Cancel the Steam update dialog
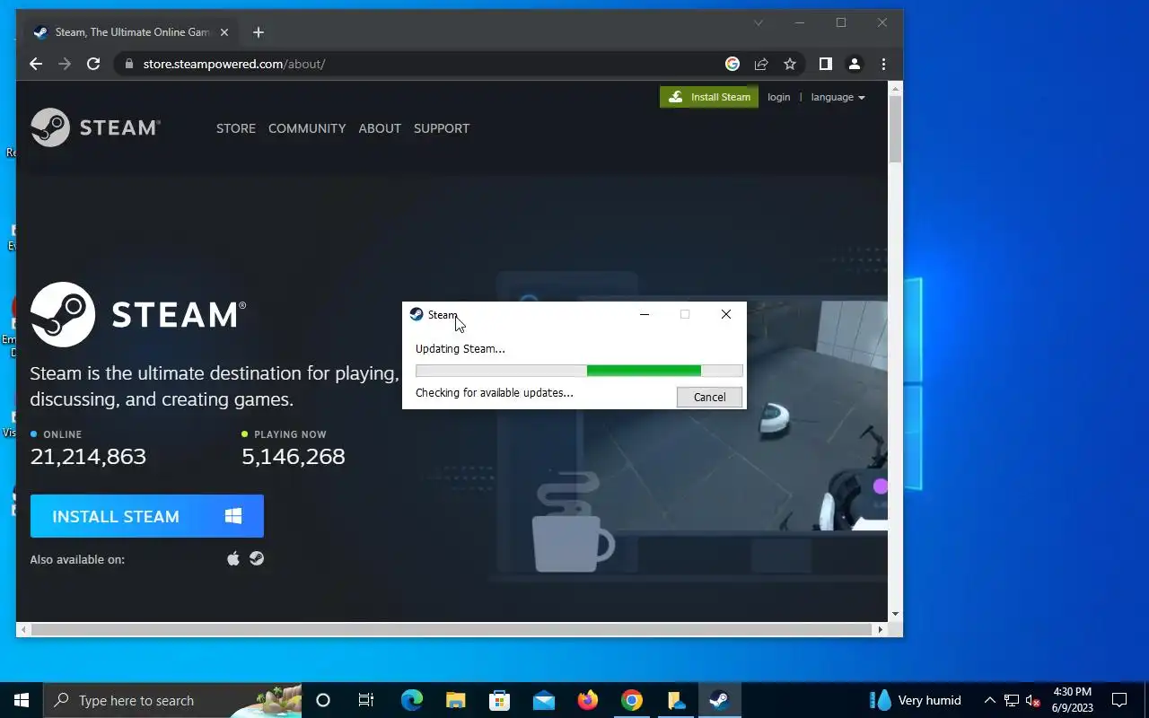 [x=709, y=398]
